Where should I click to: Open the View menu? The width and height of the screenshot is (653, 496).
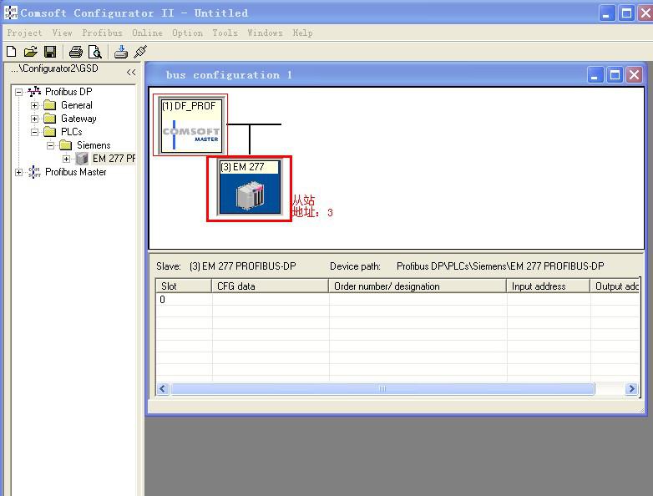click(x=62, y=33)
